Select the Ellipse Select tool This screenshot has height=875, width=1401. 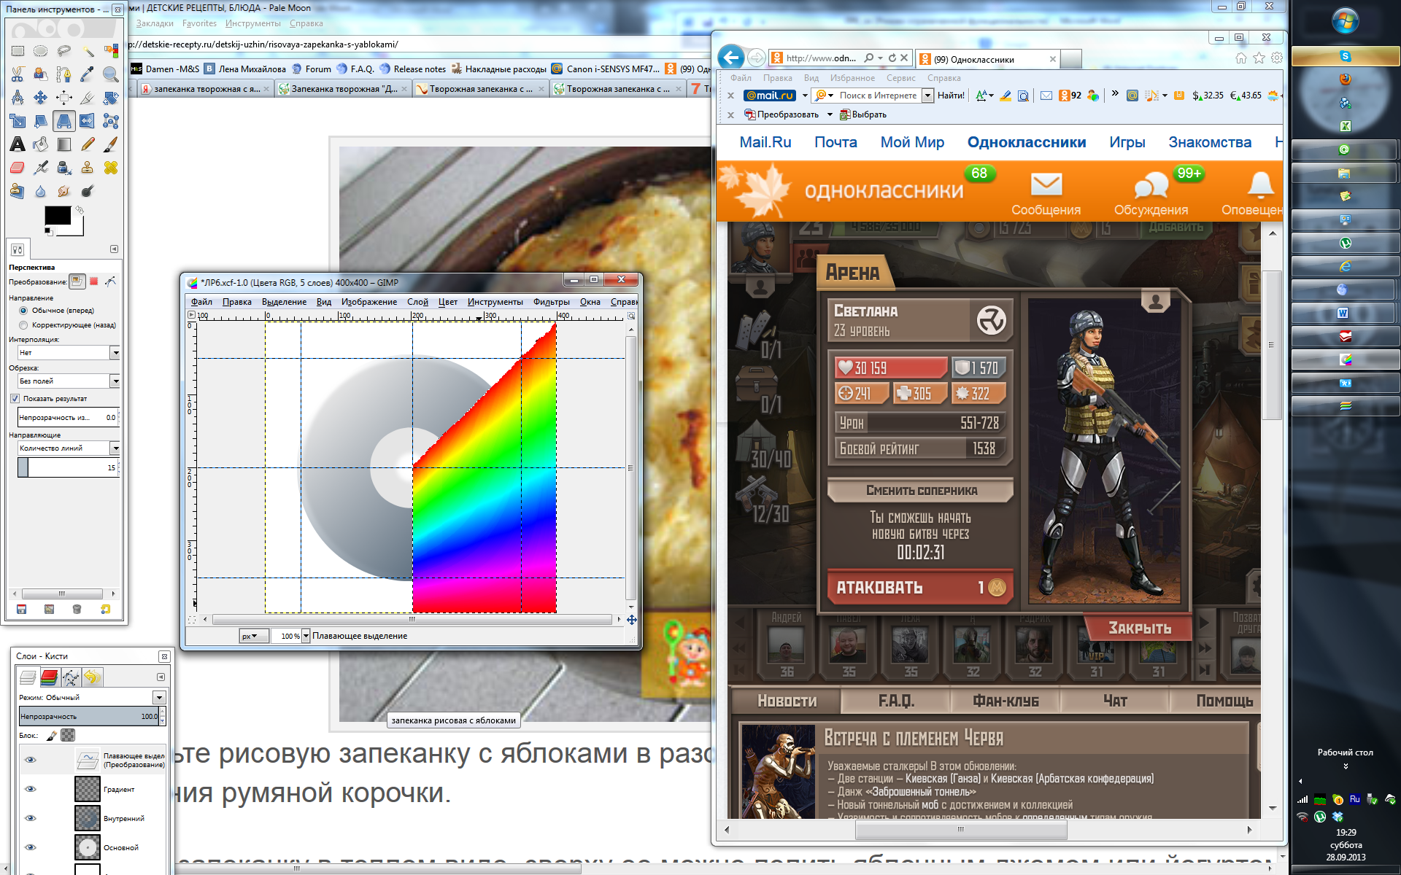(x=41, y=51)
